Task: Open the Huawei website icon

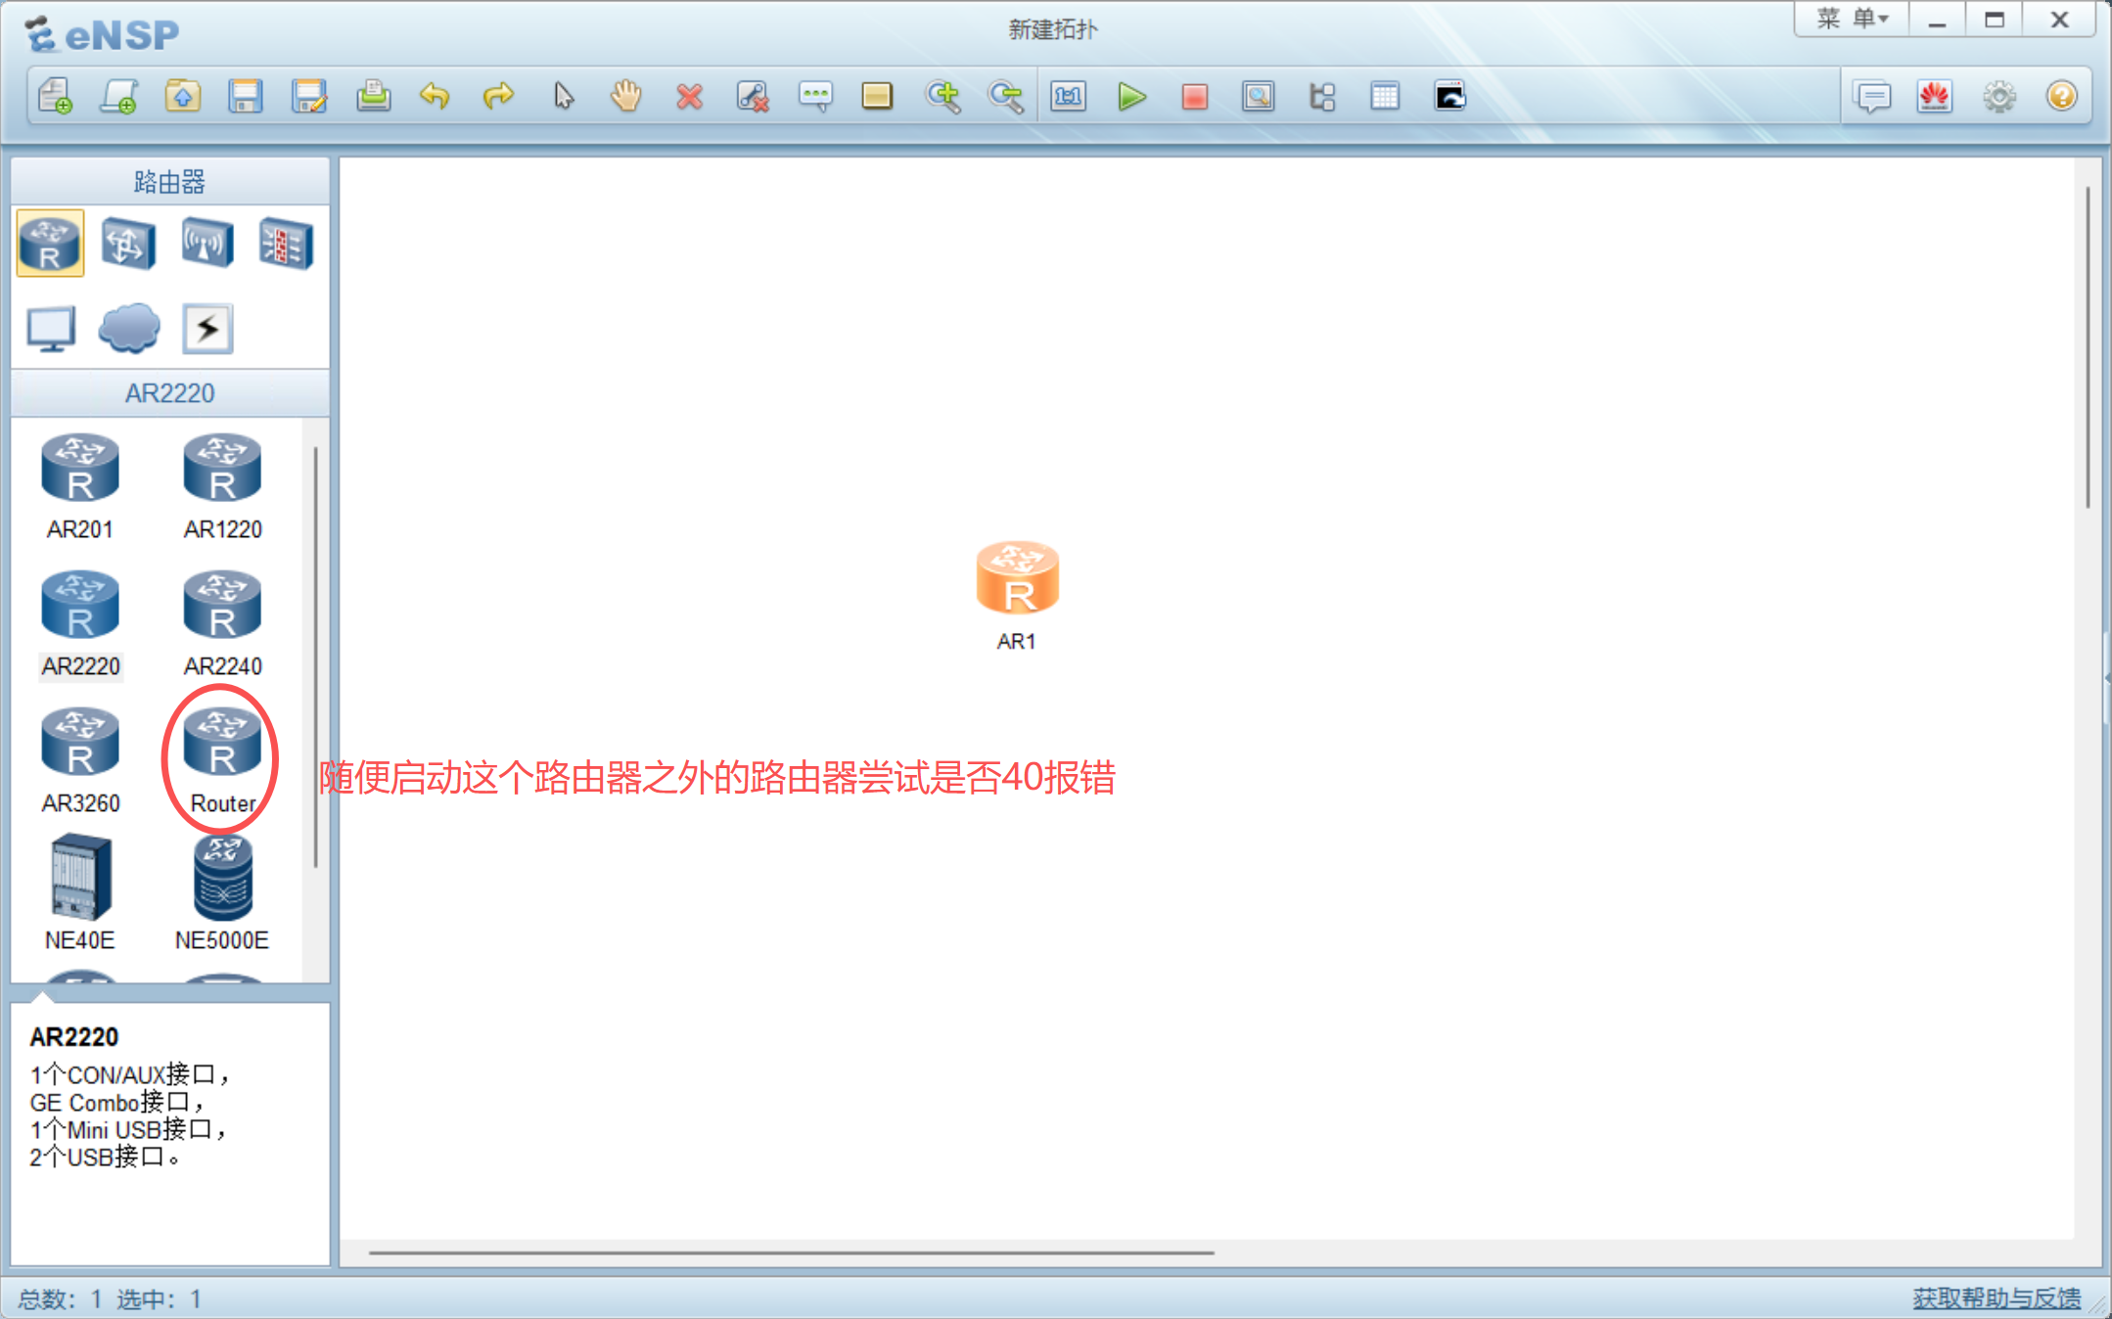Action: pos(1935,96)
